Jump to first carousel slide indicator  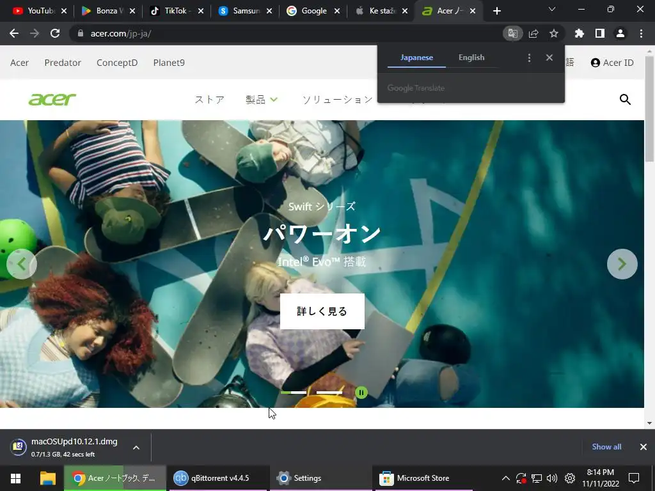(x=294, y=393)
